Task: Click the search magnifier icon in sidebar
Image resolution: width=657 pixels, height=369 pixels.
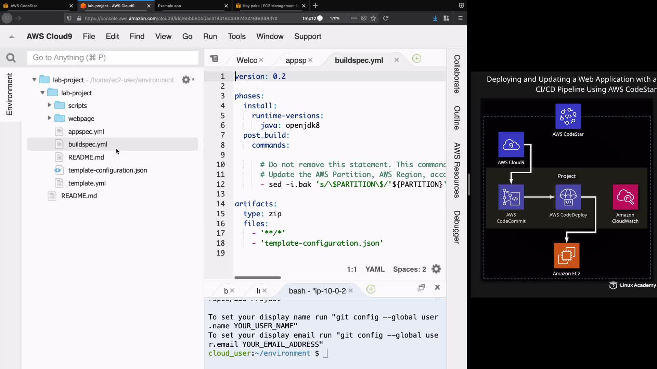Action: [x=11, y=58]
